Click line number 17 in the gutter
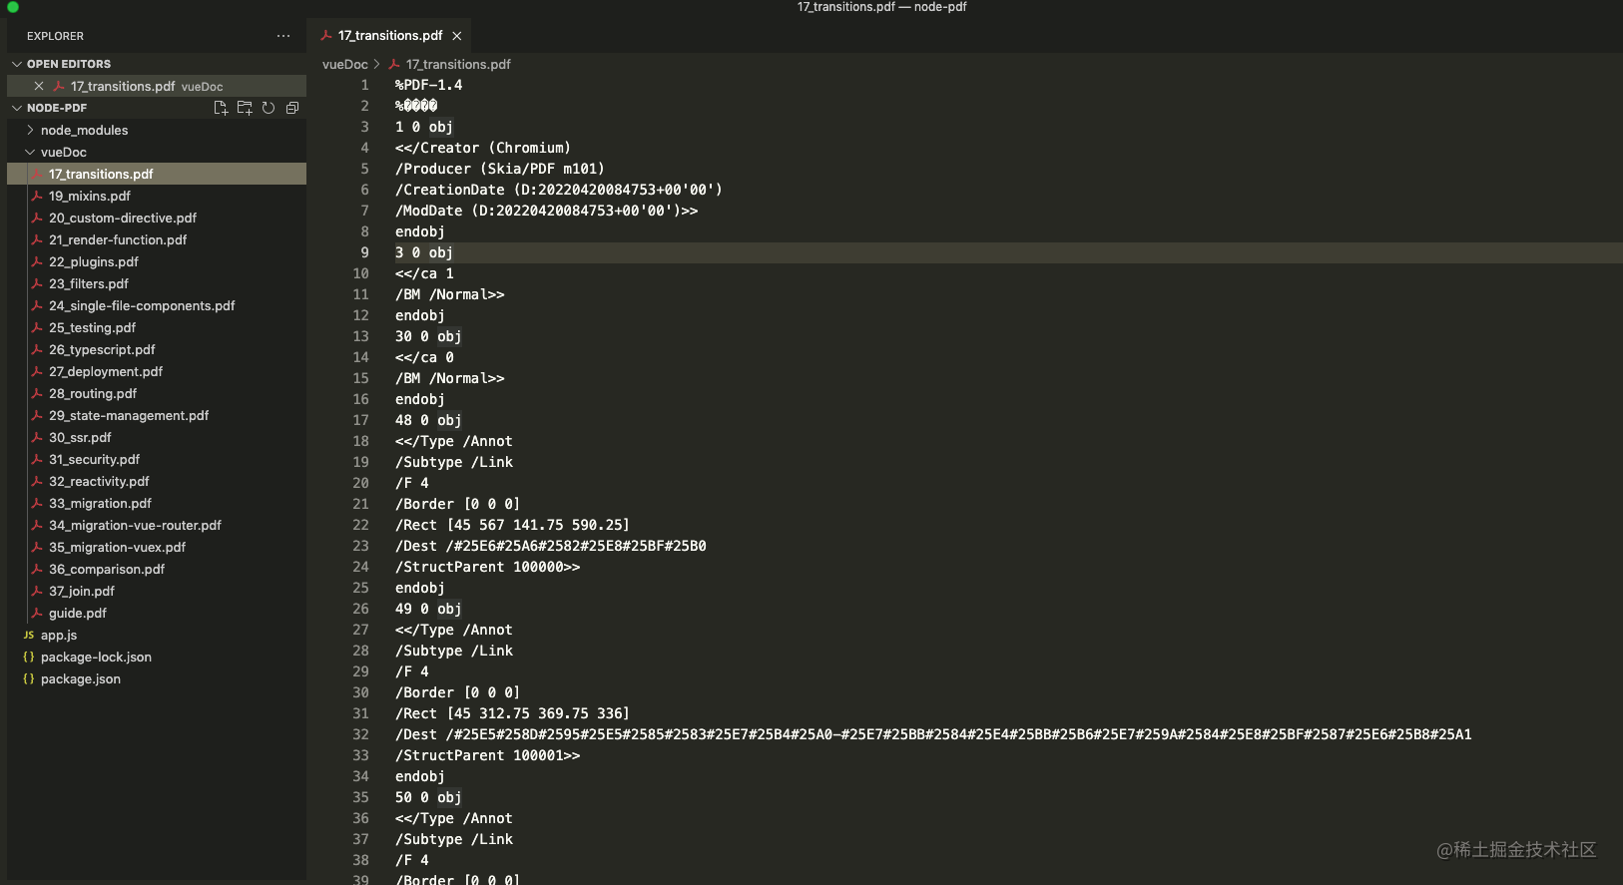The height and width of the screenshot is (885, 1623). (360, 420)
